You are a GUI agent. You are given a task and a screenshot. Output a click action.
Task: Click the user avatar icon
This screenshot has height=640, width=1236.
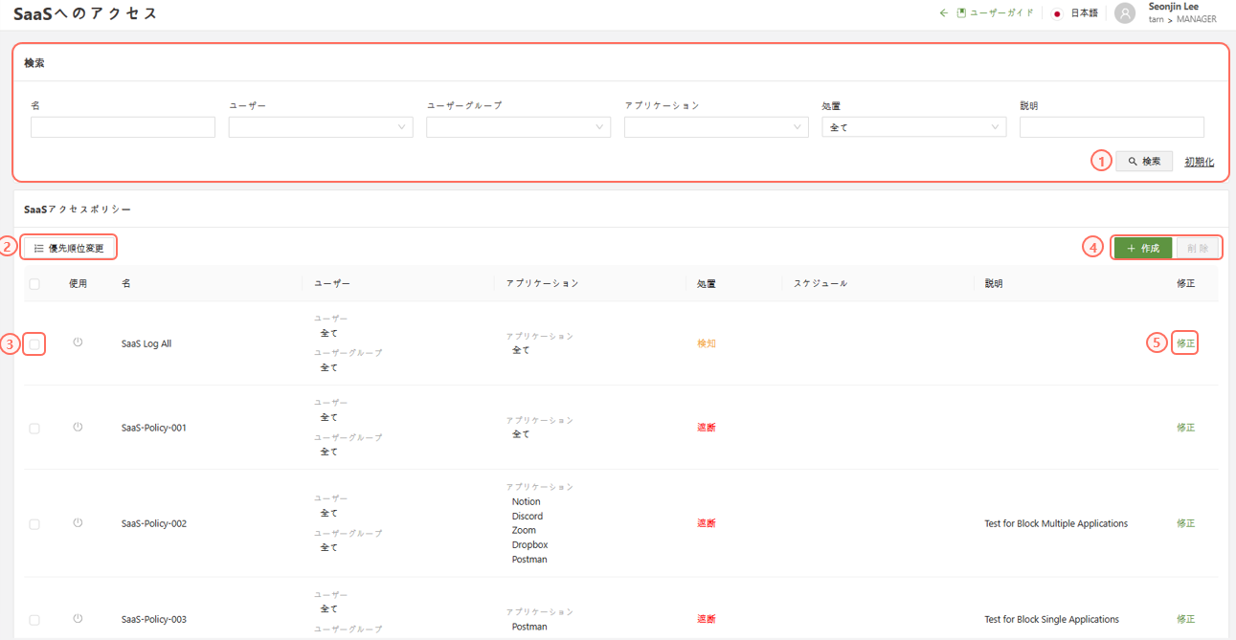click(x=1125, y=13)
